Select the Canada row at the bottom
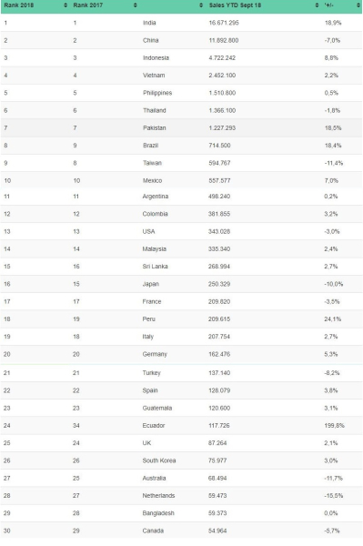Image resolution: width=363 pixels, height=546 pixels. pyautogui.click(x=181, y=531)
